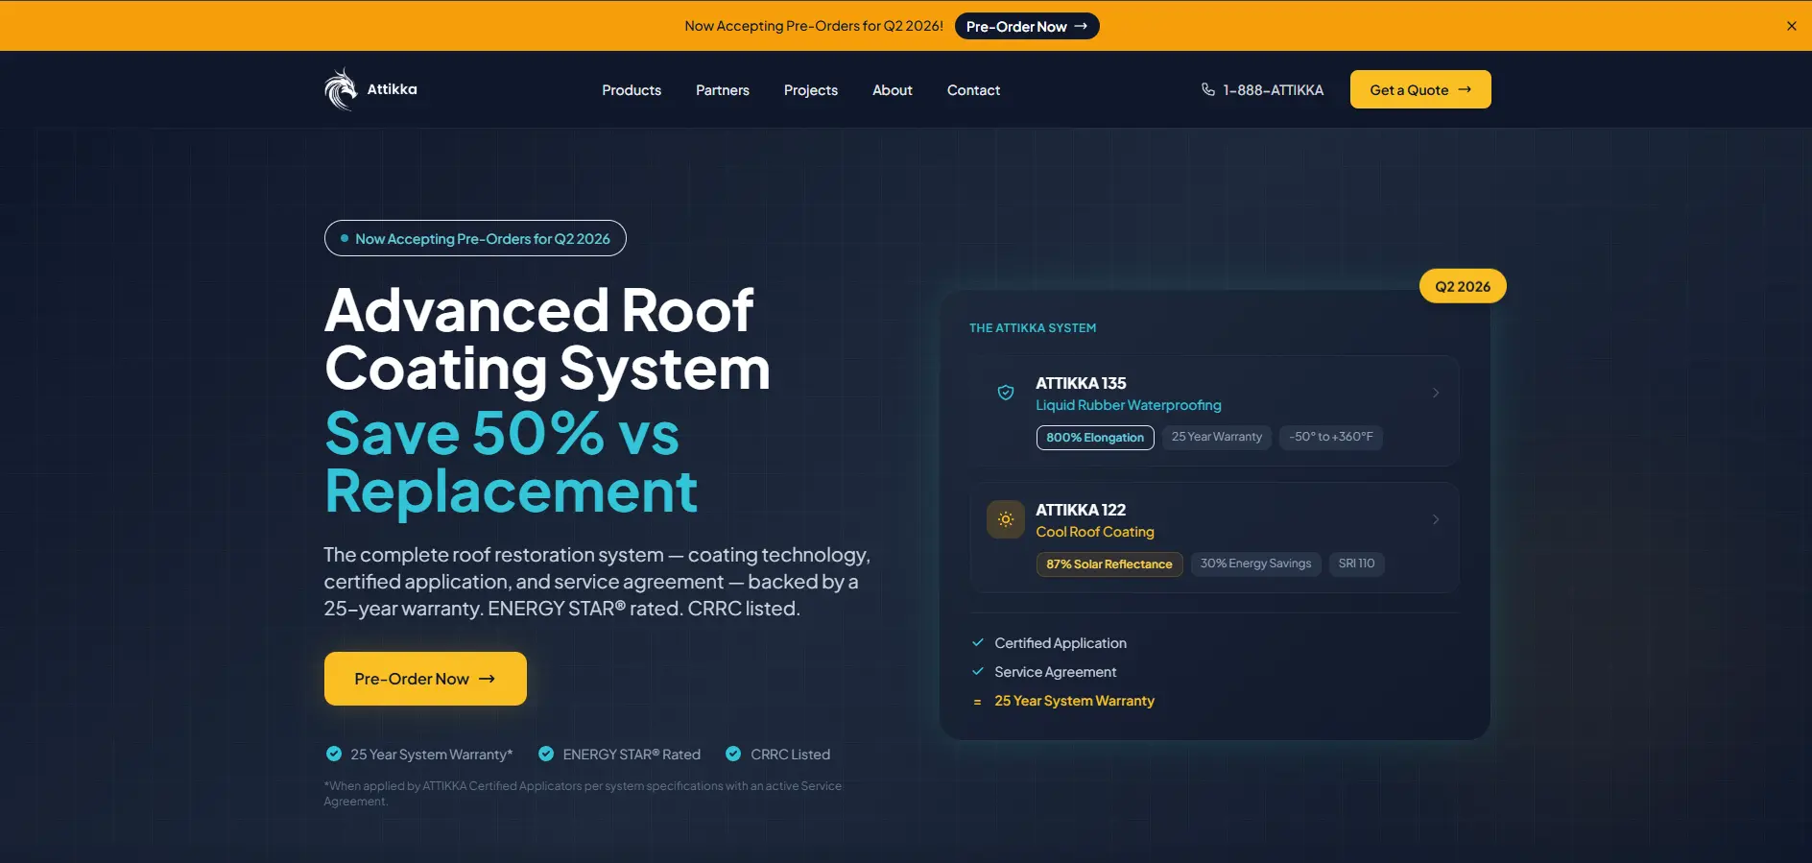Click the SRI 110 tag
The width and height of the screenshot is (1812, 863).
pos(1356,563)
